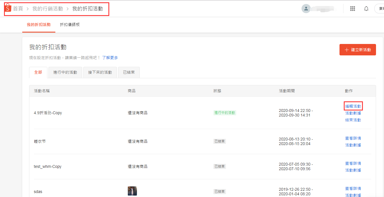The width and height of the screenshot is (384, 197).
Task: Select the 我的折扣活動 top tab
Action: (39, 25)
